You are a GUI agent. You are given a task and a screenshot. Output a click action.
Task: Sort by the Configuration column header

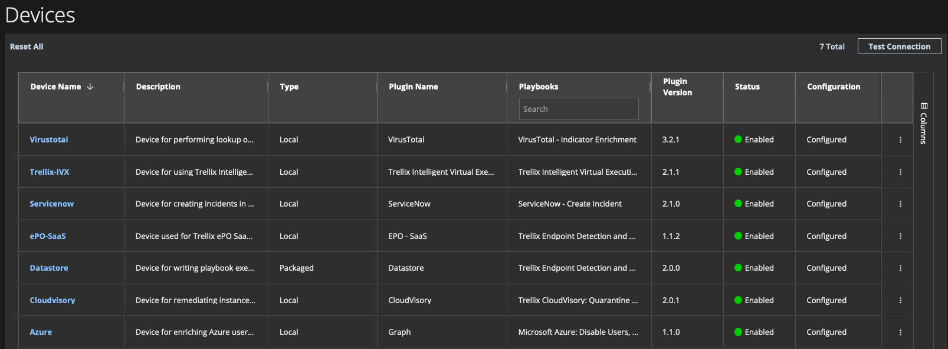coord(834,87)
